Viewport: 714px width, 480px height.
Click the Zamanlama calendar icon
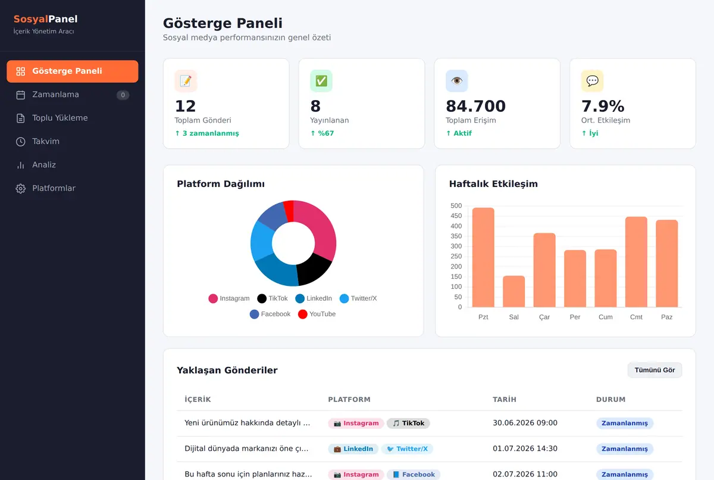click(x=21, y=95)
